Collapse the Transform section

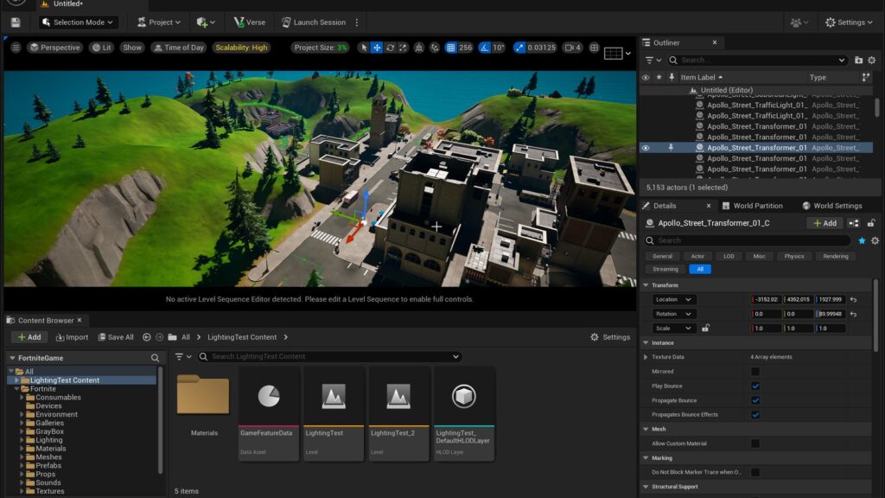click(x=646, y=285)
